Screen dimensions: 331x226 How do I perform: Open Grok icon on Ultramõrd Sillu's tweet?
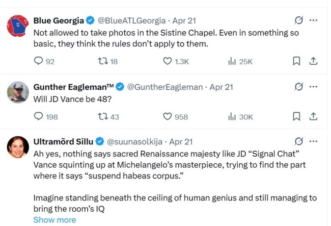point(299,141)
